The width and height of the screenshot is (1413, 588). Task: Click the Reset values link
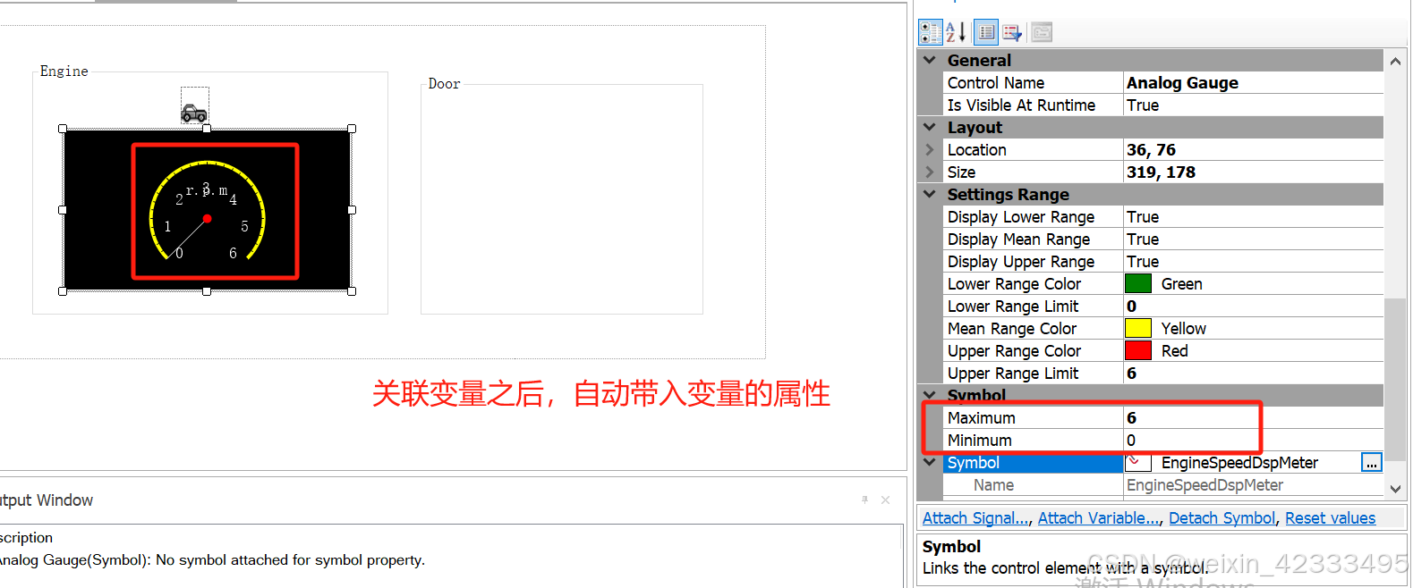pos(1330,517)
